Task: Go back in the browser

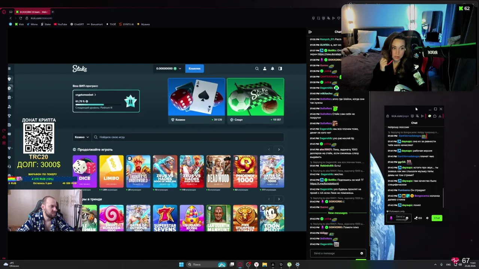Action: (x=10, y=18)
